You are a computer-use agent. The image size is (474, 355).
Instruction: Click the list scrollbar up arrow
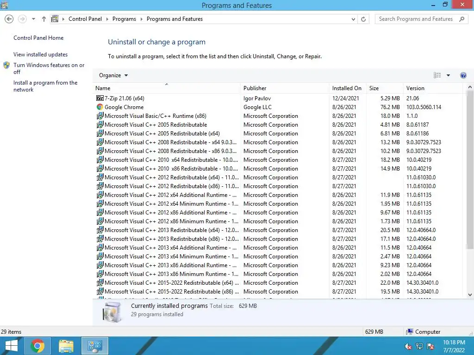click(470, 87)
